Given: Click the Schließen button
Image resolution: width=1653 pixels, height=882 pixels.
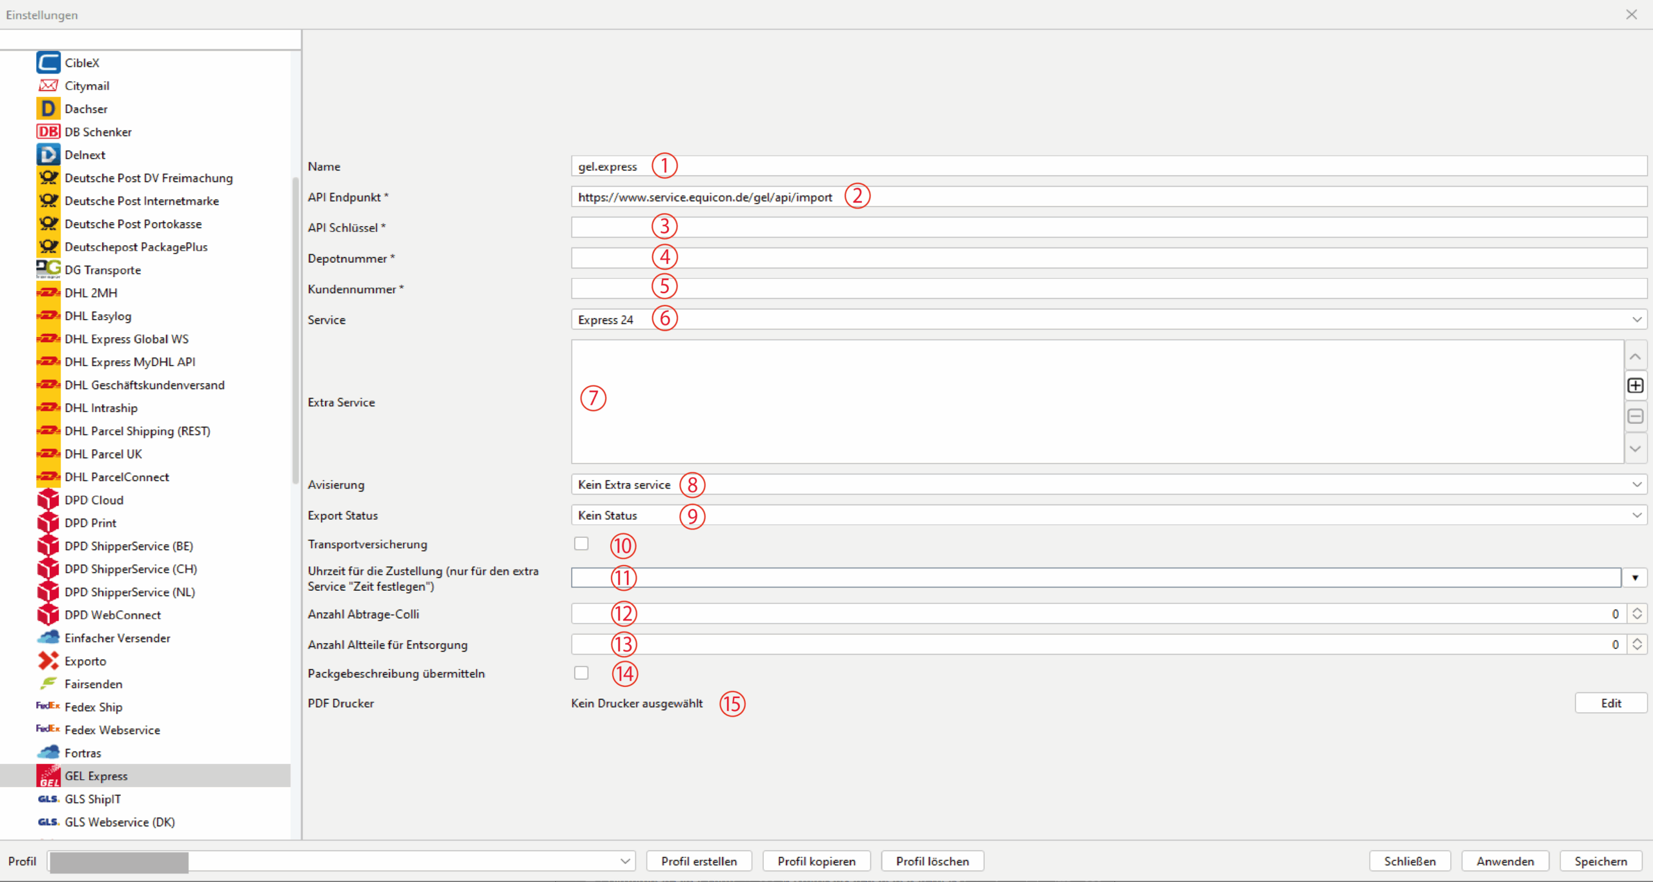Looking at the screenshot, I should coord(1410,861).
